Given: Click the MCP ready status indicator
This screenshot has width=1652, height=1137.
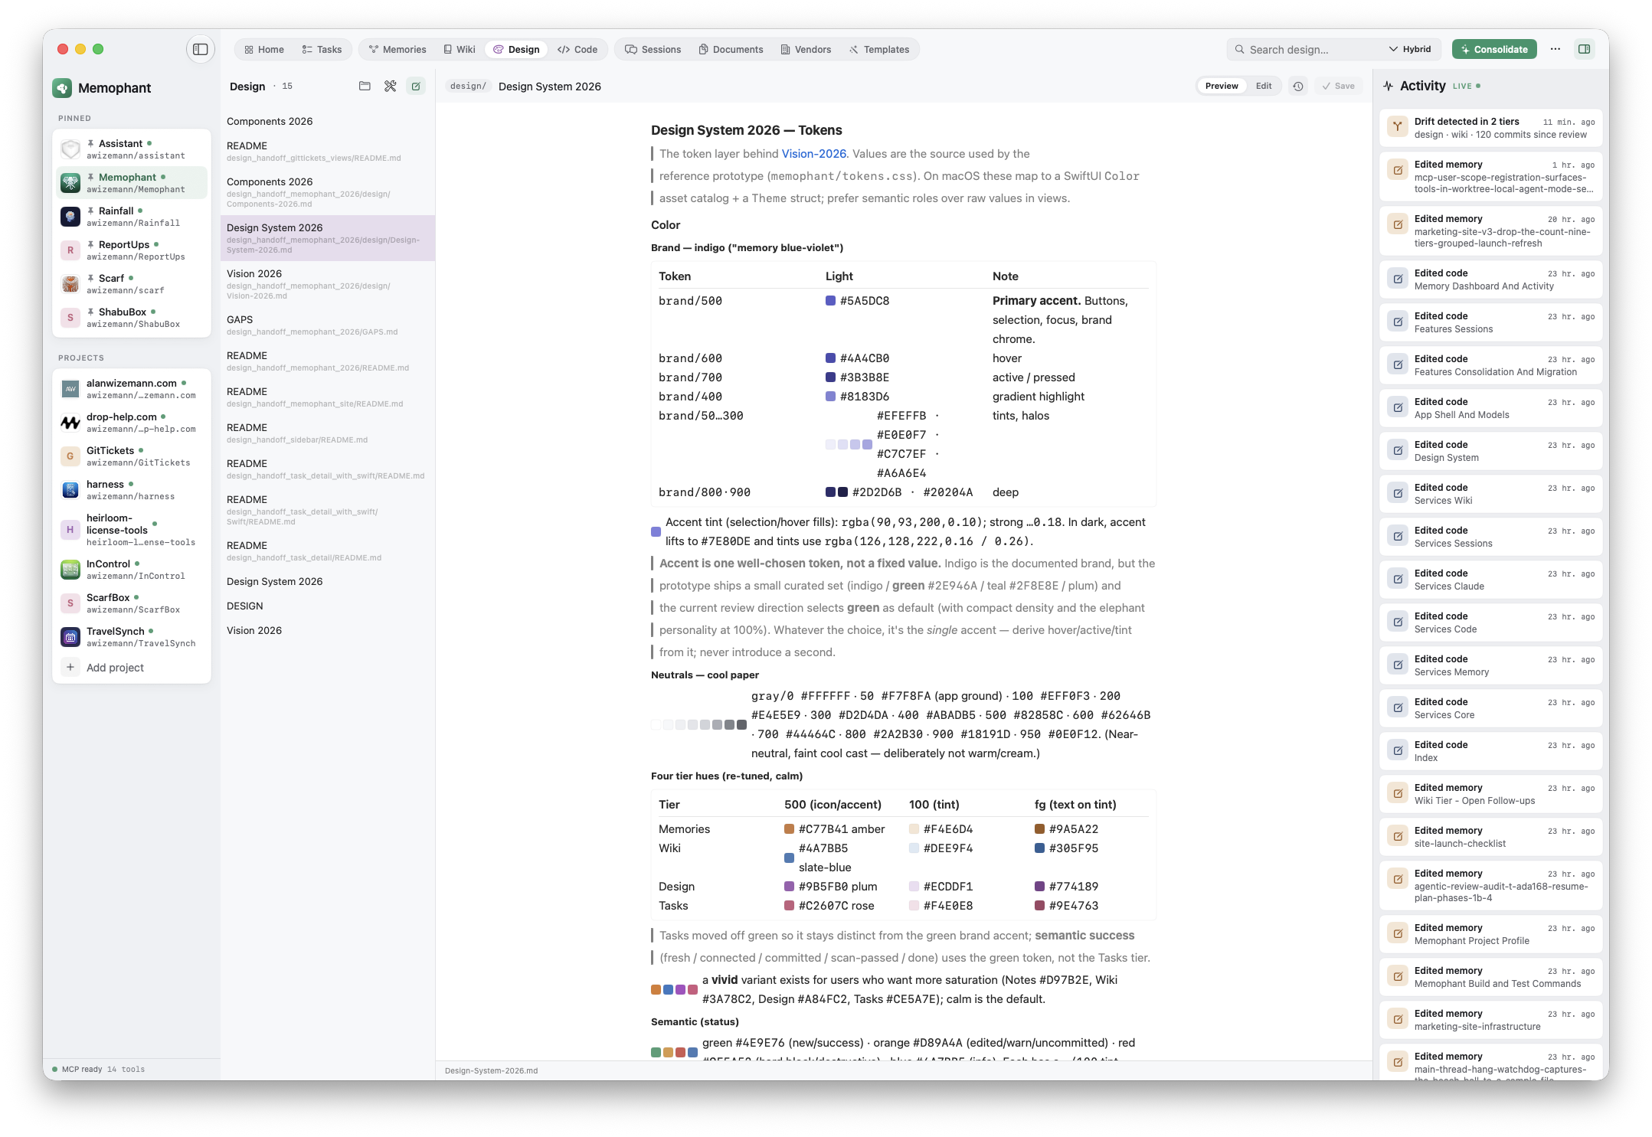Looking at the screenshot, I should [98, 1070].
